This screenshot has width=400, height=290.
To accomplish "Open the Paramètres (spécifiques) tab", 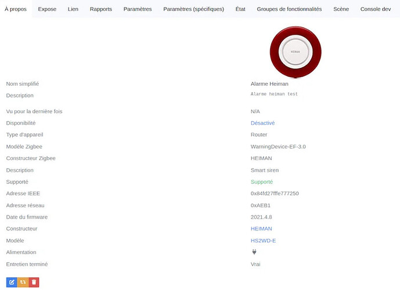I will pos(194,9).
